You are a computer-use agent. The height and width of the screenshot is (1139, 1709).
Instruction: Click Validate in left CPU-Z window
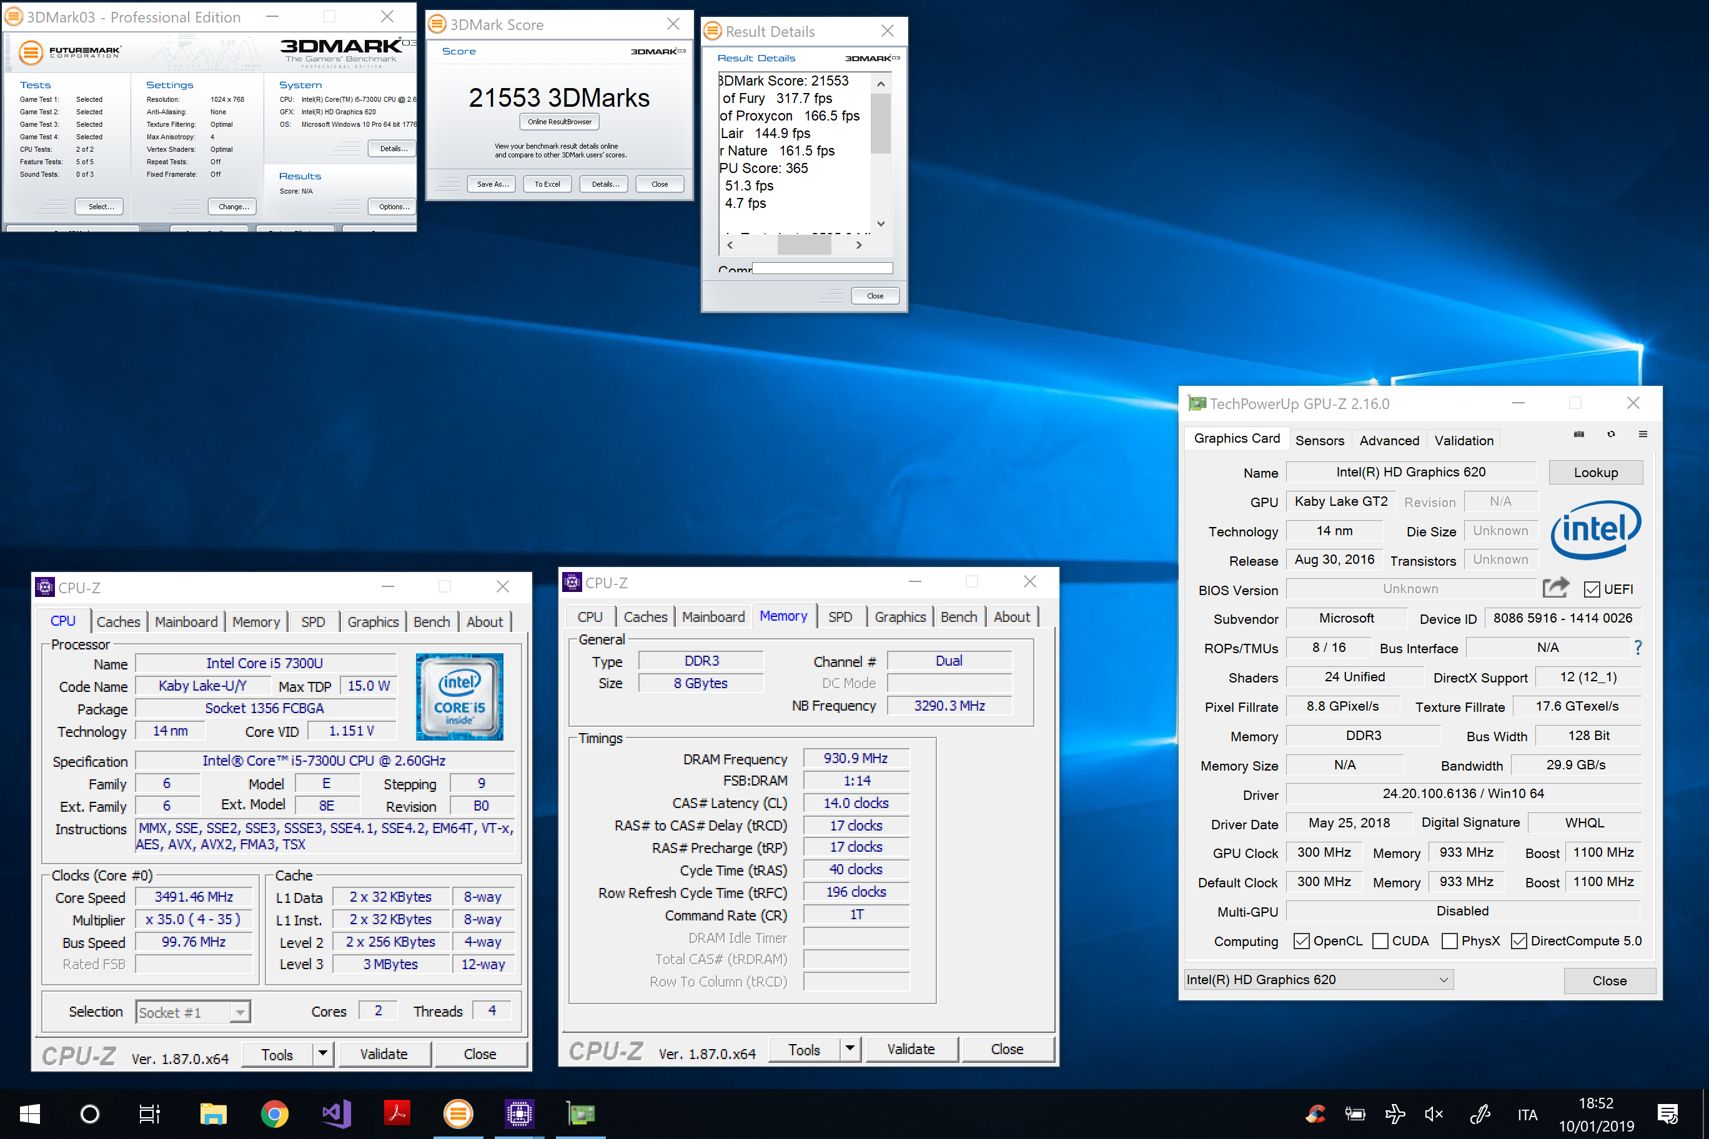[x=384, y=1053]
